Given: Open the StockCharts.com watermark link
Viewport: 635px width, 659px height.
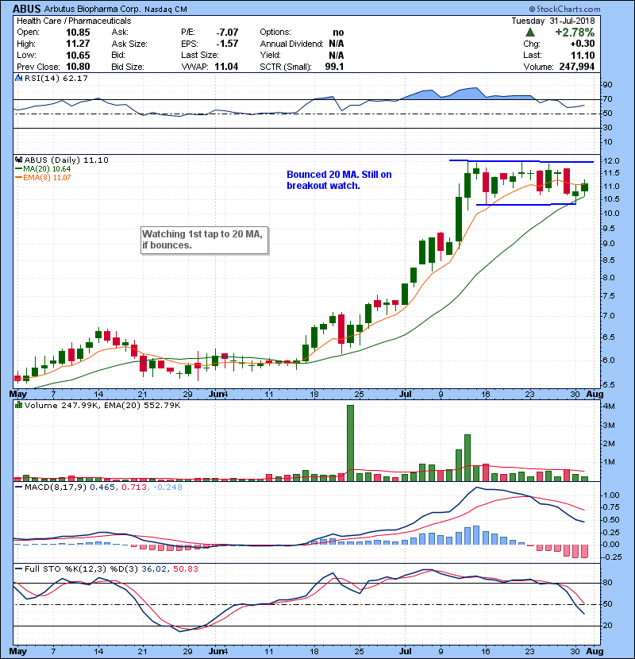Looking at the screenshot, I should [x=568, y=9].
